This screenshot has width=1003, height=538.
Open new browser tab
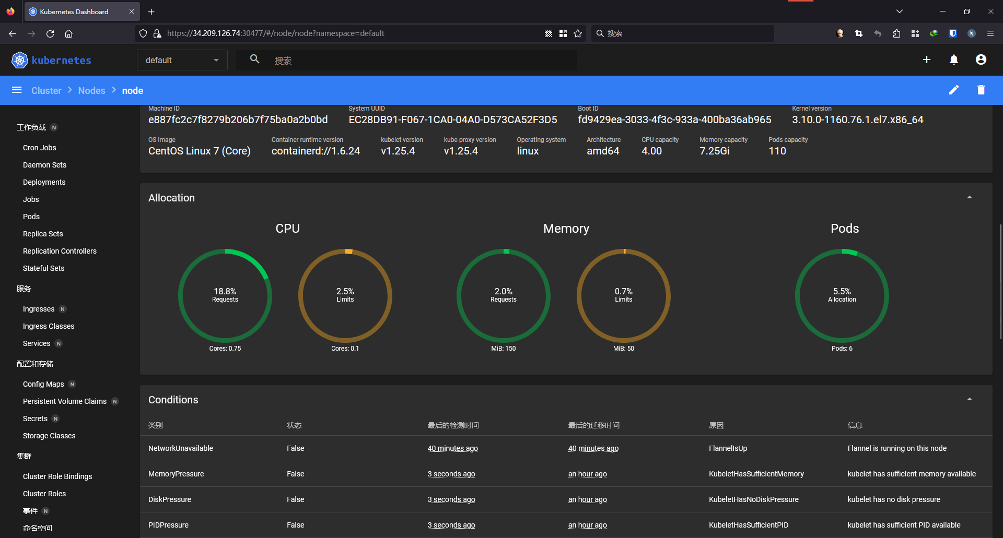pyautogui.click(x=151, y=11)
